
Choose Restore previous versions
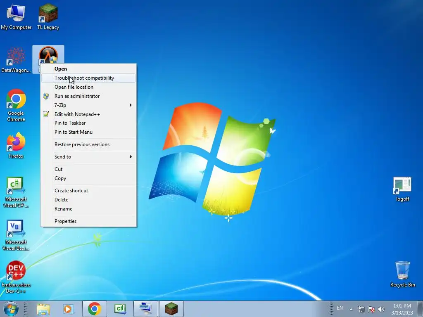coord(88,144)
